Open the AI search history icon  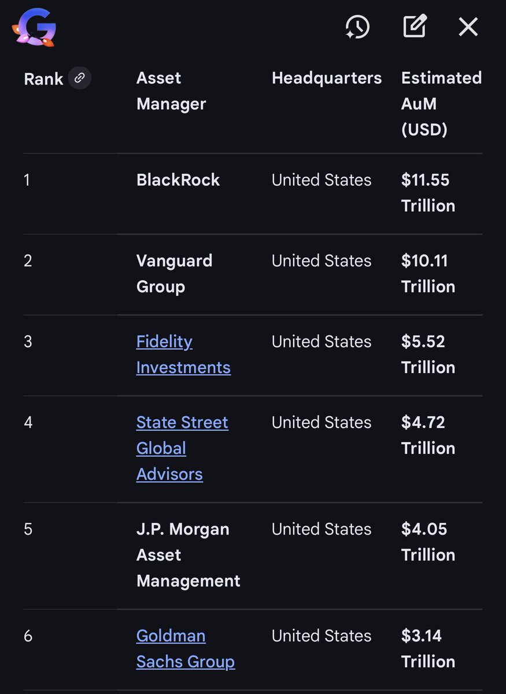[357, 27]
